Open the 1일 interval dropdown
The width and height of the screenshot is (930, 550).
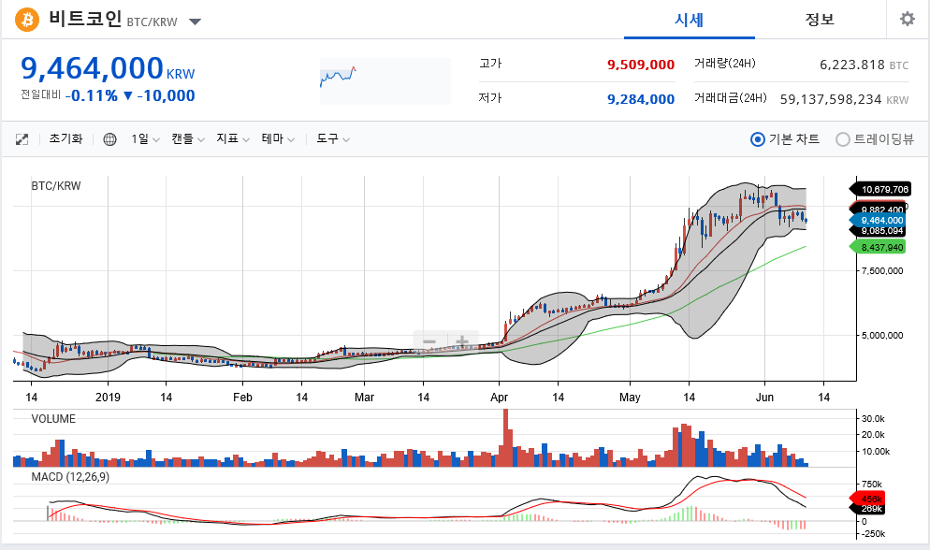145,138
